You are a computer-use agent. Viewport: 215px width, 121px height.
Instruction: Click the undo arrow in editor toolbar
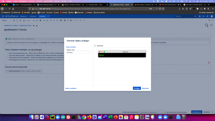click(x=81, y=21)
